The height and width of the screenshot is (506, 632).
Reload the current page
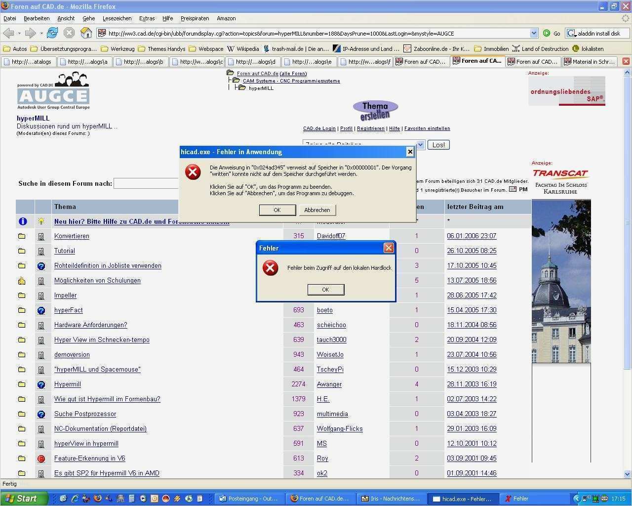click(52, 33)
